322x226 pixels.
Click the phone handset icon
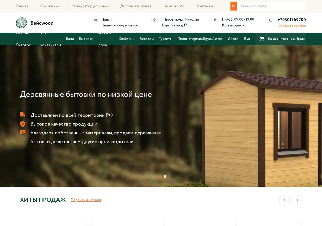click(x=270, y=20)
